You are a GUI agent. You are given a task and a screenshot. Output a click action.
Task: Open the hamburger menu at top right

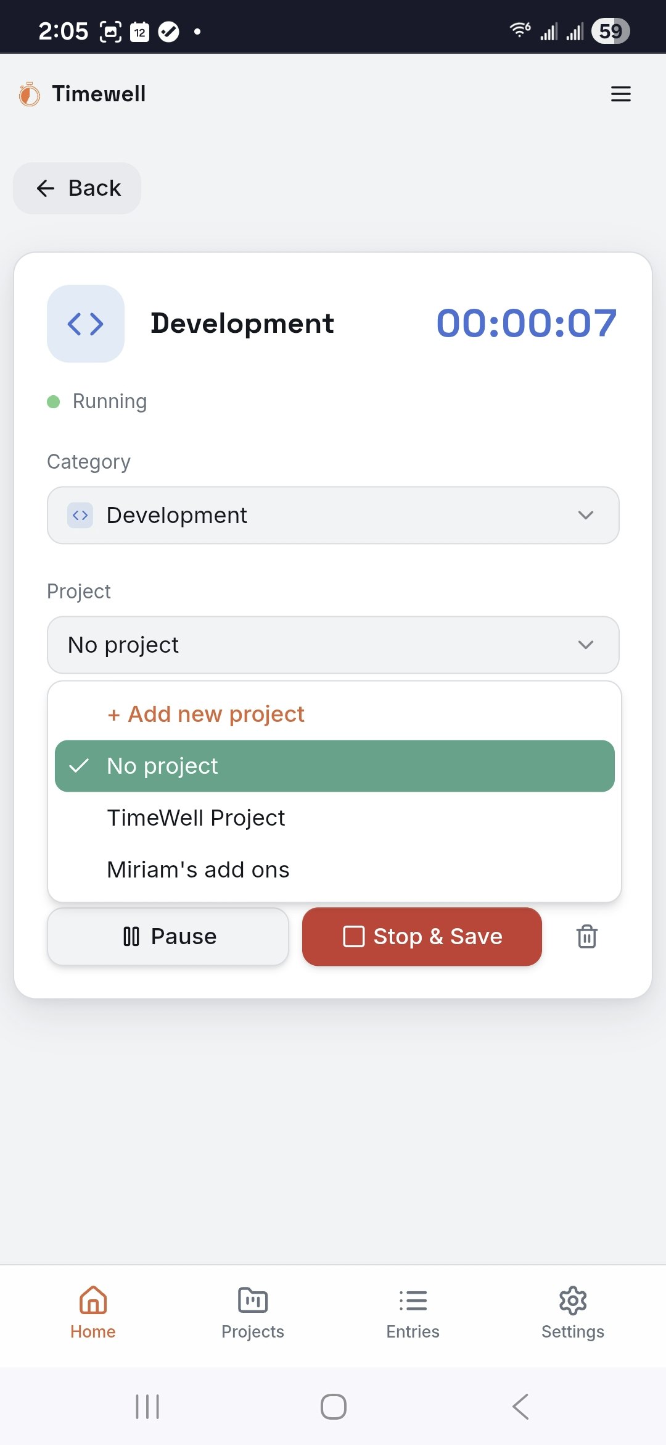click(620, 94)
